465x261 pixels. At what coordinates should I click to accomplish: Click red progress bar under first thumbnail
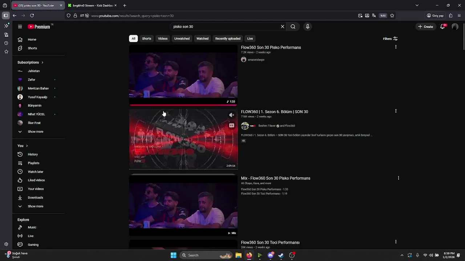point(183,105)
